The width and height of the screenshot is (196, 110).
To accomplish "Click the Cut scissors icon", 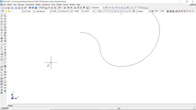I will (16, 8).
